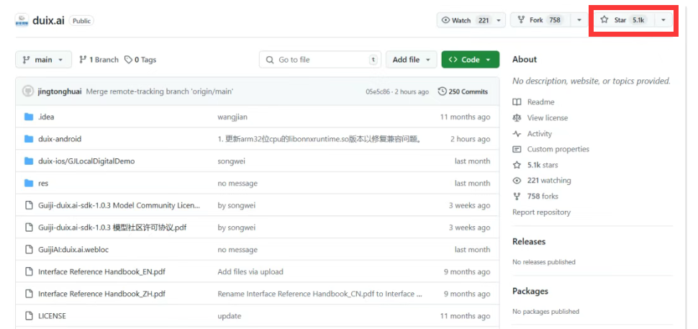
Task: Open the Fork options dropdown arrow
Action: point(579,20)
